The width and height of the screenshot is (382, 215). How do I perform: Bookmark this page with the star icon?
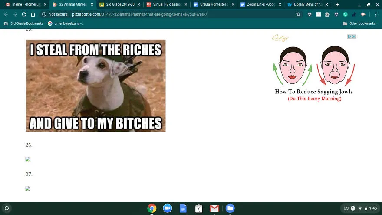pos(298,14)
